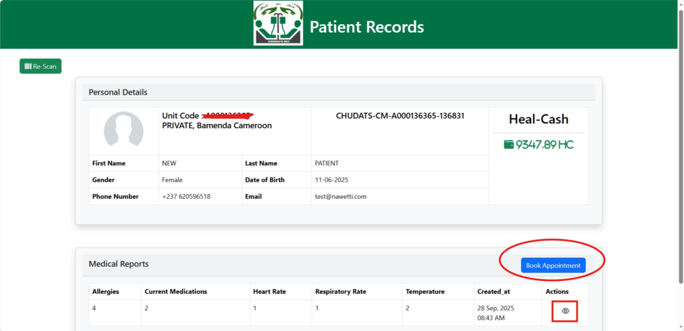Click the Respiratory Rate column header
684x331 pixels.
341,292
